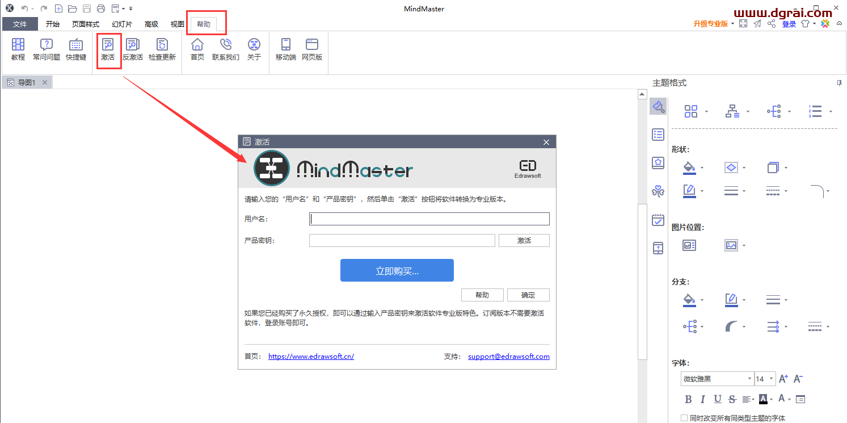Image resolution: width=847 pixels, height=423 pixels.
Task: Click inside the 用户名 (Username) input field
Action: 429,219
